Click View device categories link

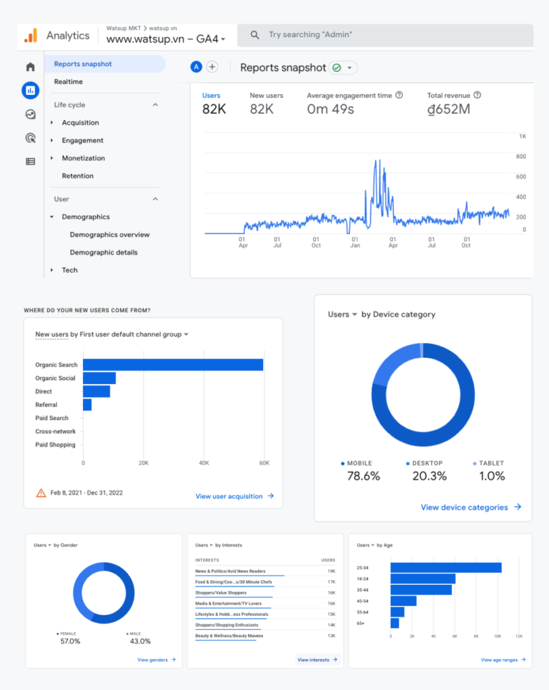[471, 507]
